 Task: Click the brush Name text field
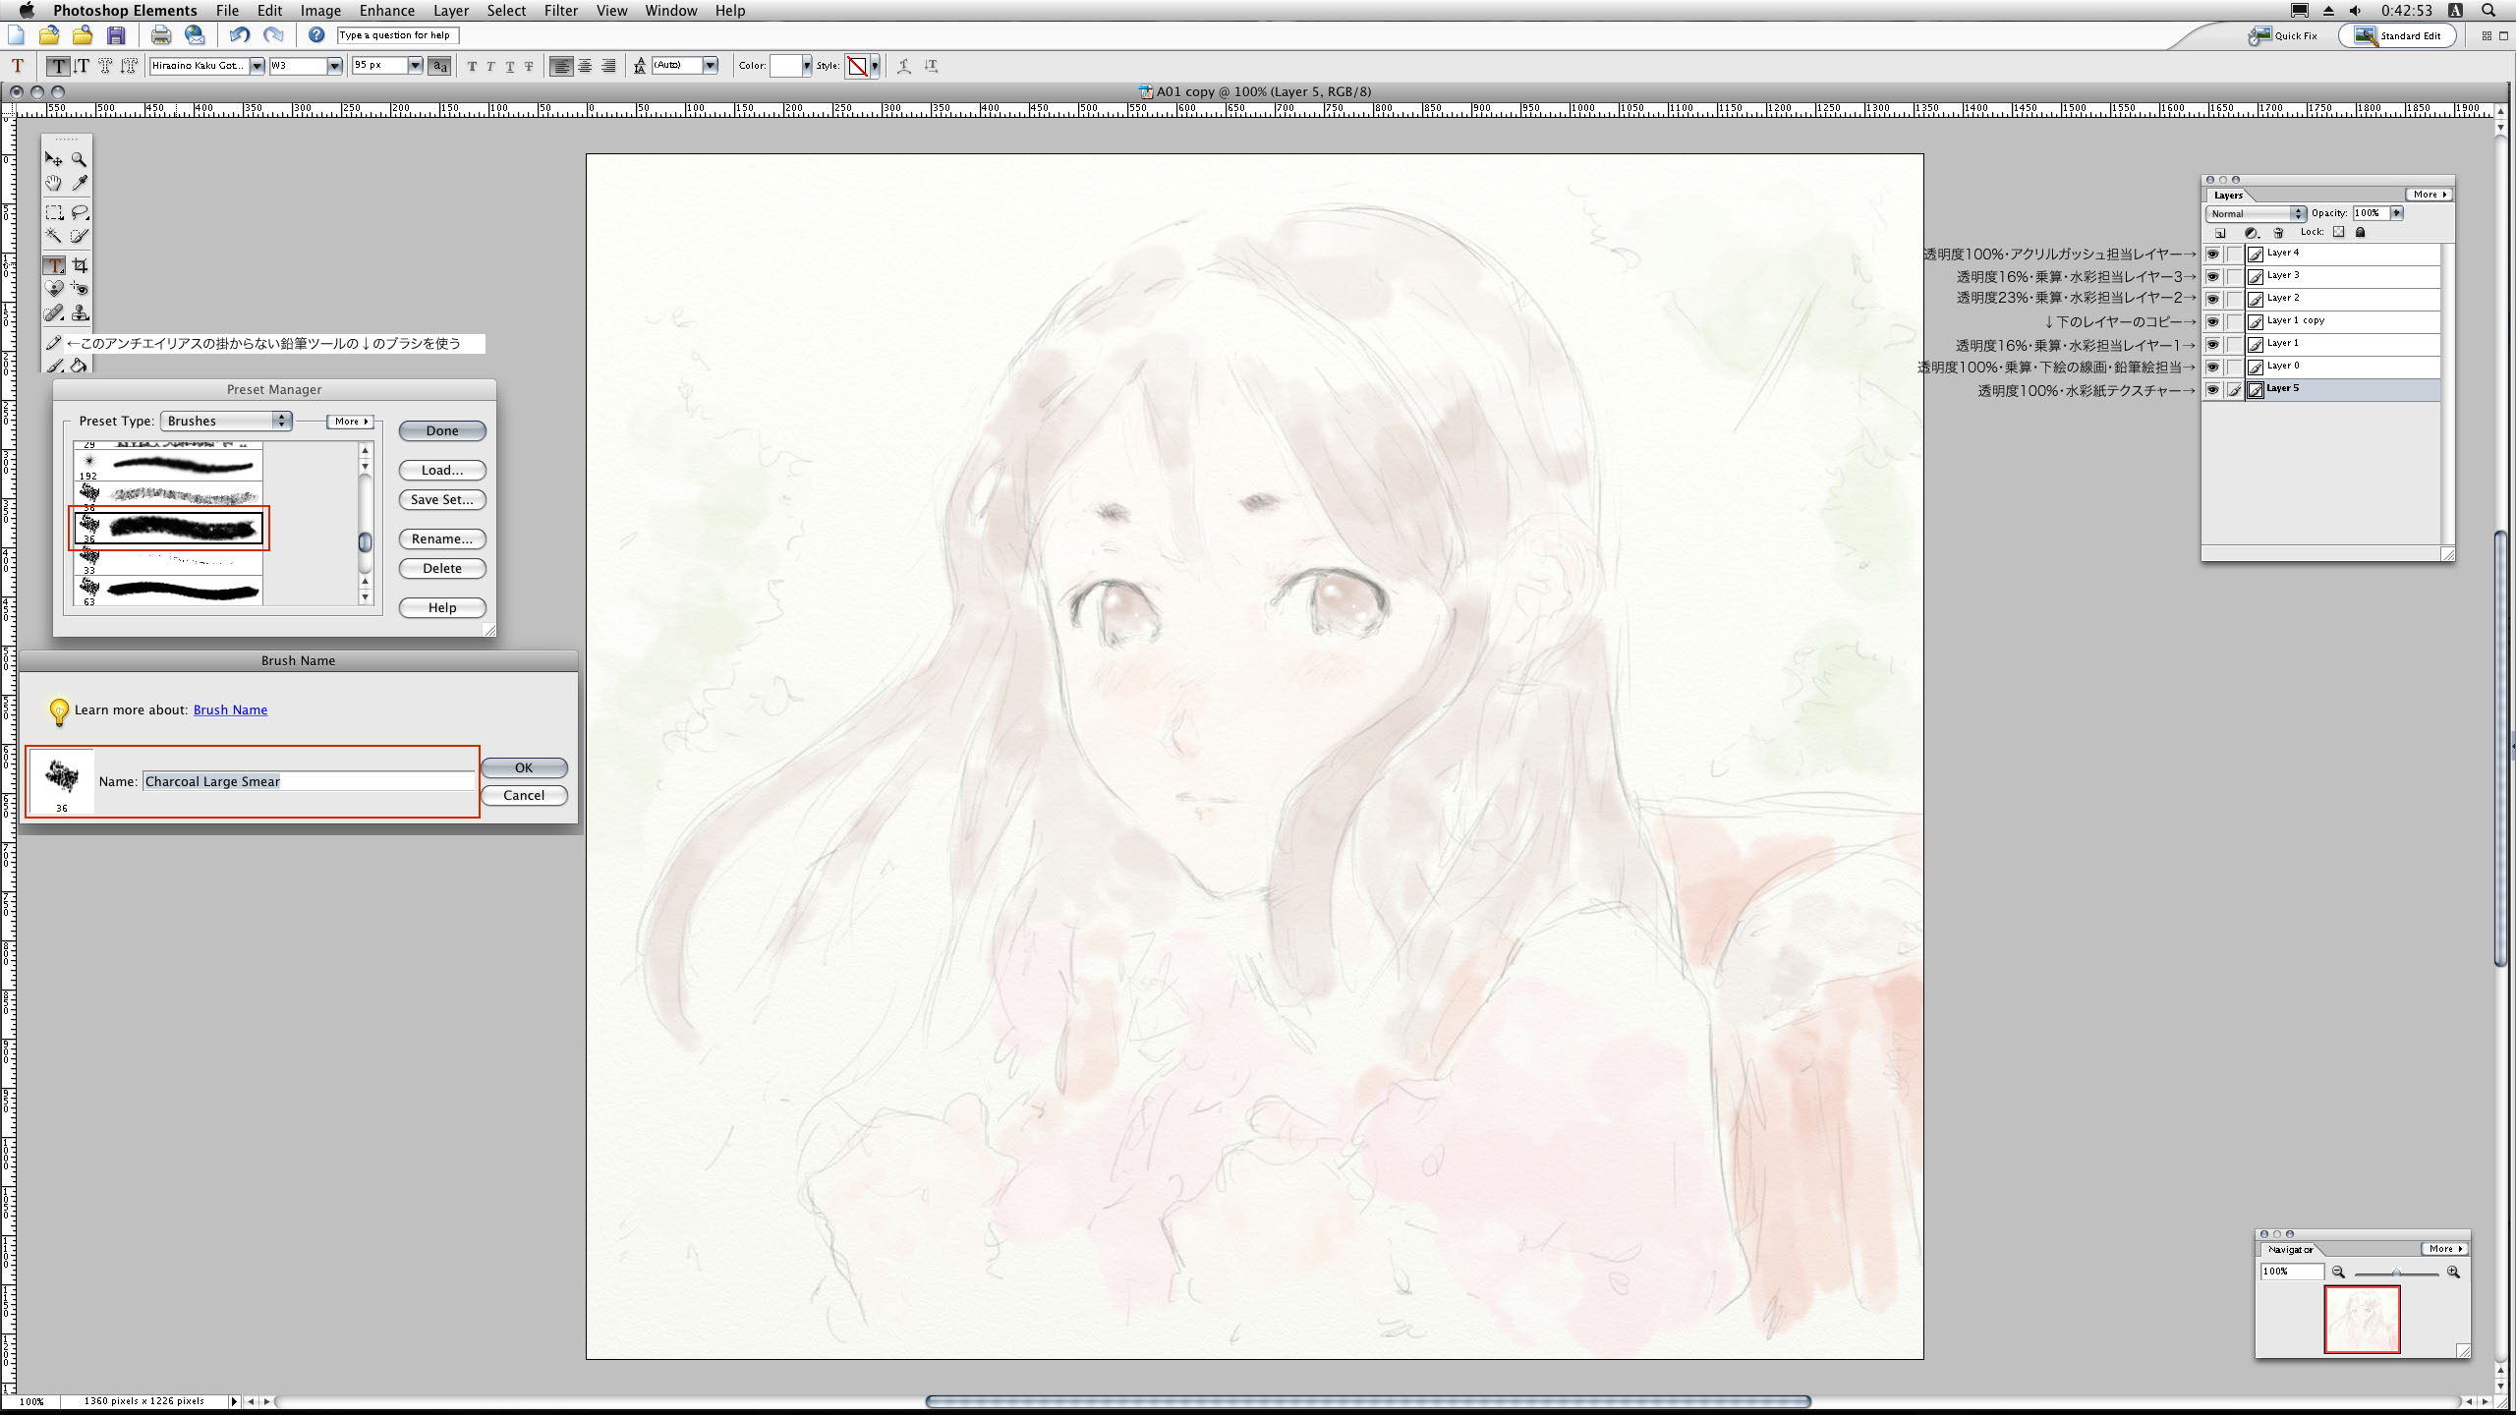pyautogui.click(x=309, y=781)
